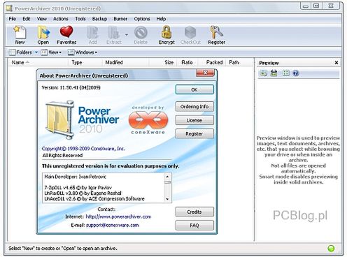Open the Help menu
This screenshot has width=347, height=257.
point(161,19)
